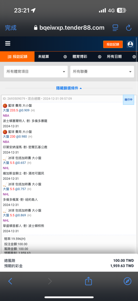Tap 賠率:19.596(H) odds text
This screenshot has width=138, height=301.
click(15, 239)
